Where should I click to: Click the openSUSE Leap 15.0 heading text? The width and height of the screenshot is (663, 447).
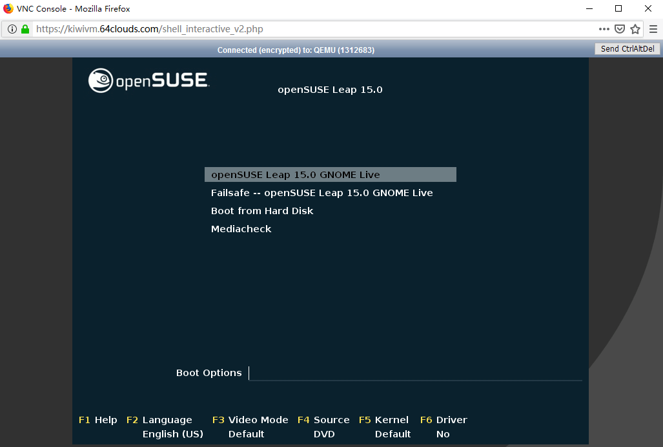tap(331, 90)
